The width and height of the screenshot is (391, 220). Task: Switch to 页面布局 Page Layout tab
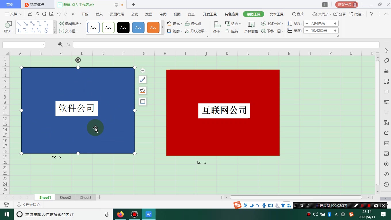pyautogui.click(x=117, y=14)
